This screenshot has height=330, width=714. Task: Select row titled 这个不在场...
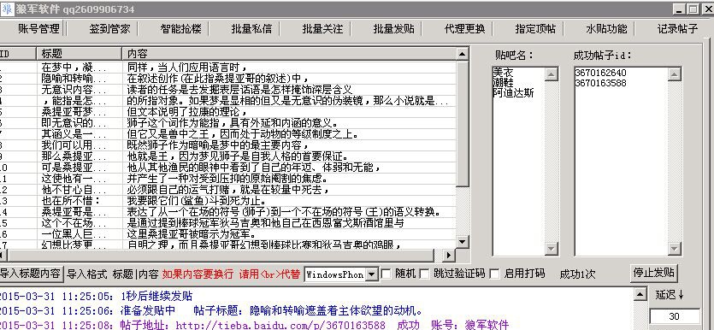pos(227,223)
